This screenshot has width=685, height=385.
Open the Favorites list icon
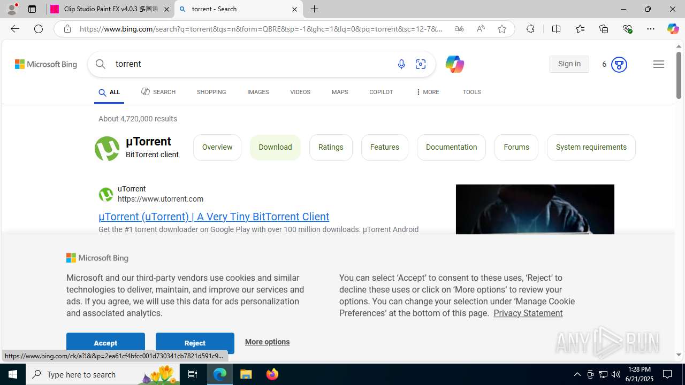pyautogui.click(x=580, y=29)
